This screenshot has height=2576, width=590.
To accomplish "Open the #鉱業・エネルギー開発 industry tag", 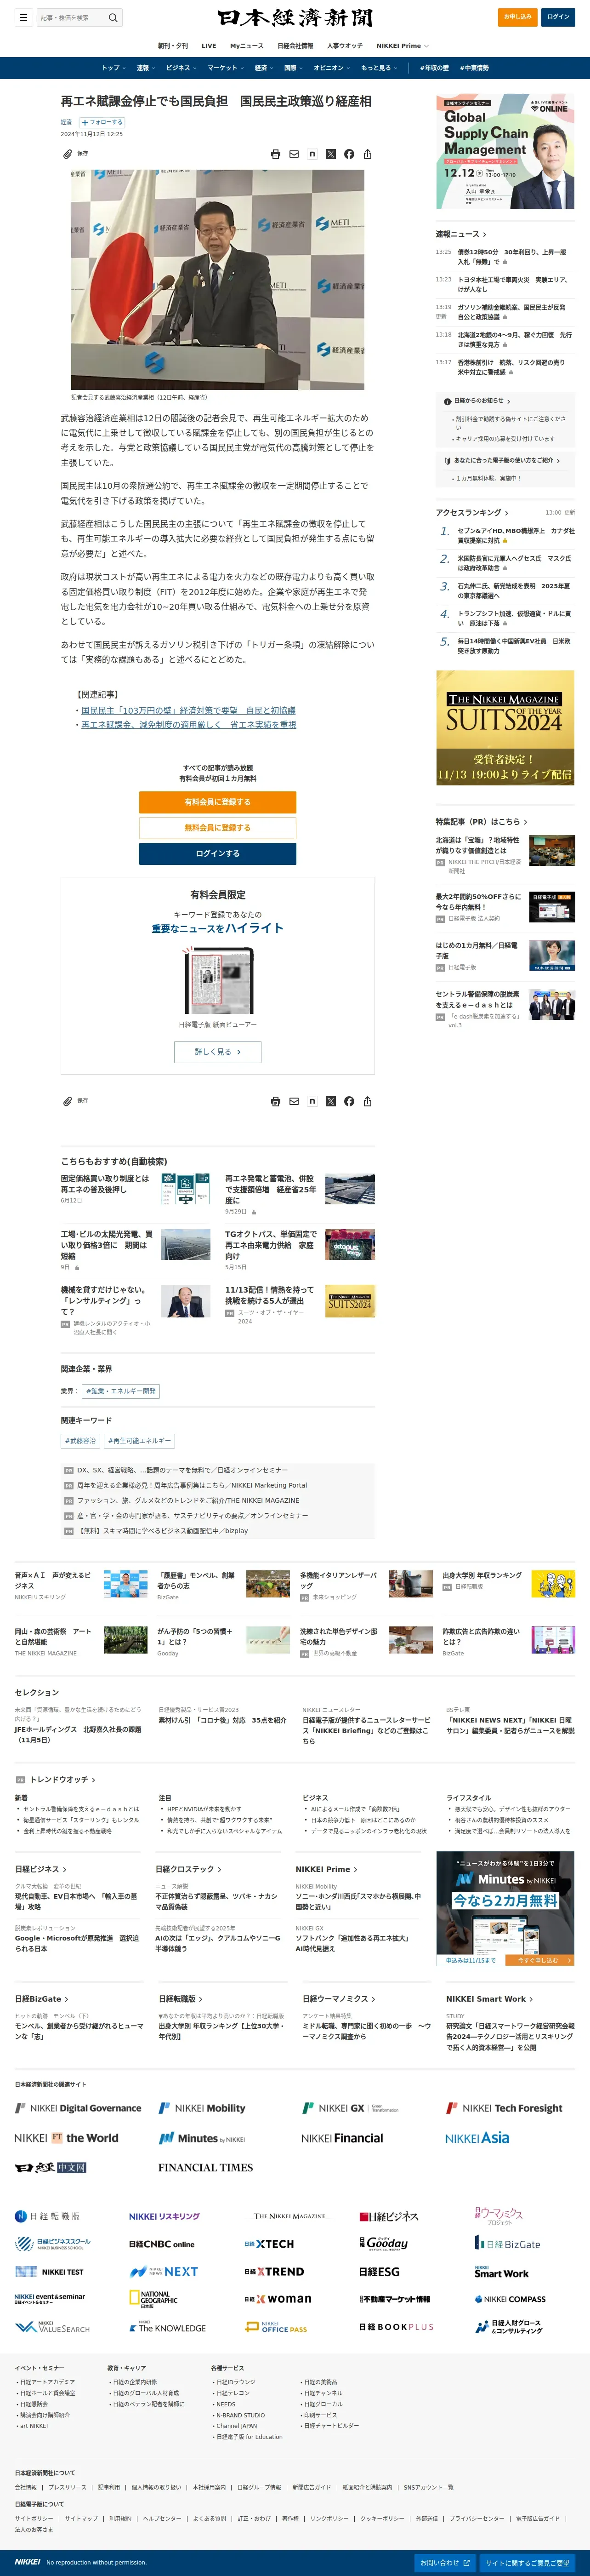I will [x=121, y=1391].
